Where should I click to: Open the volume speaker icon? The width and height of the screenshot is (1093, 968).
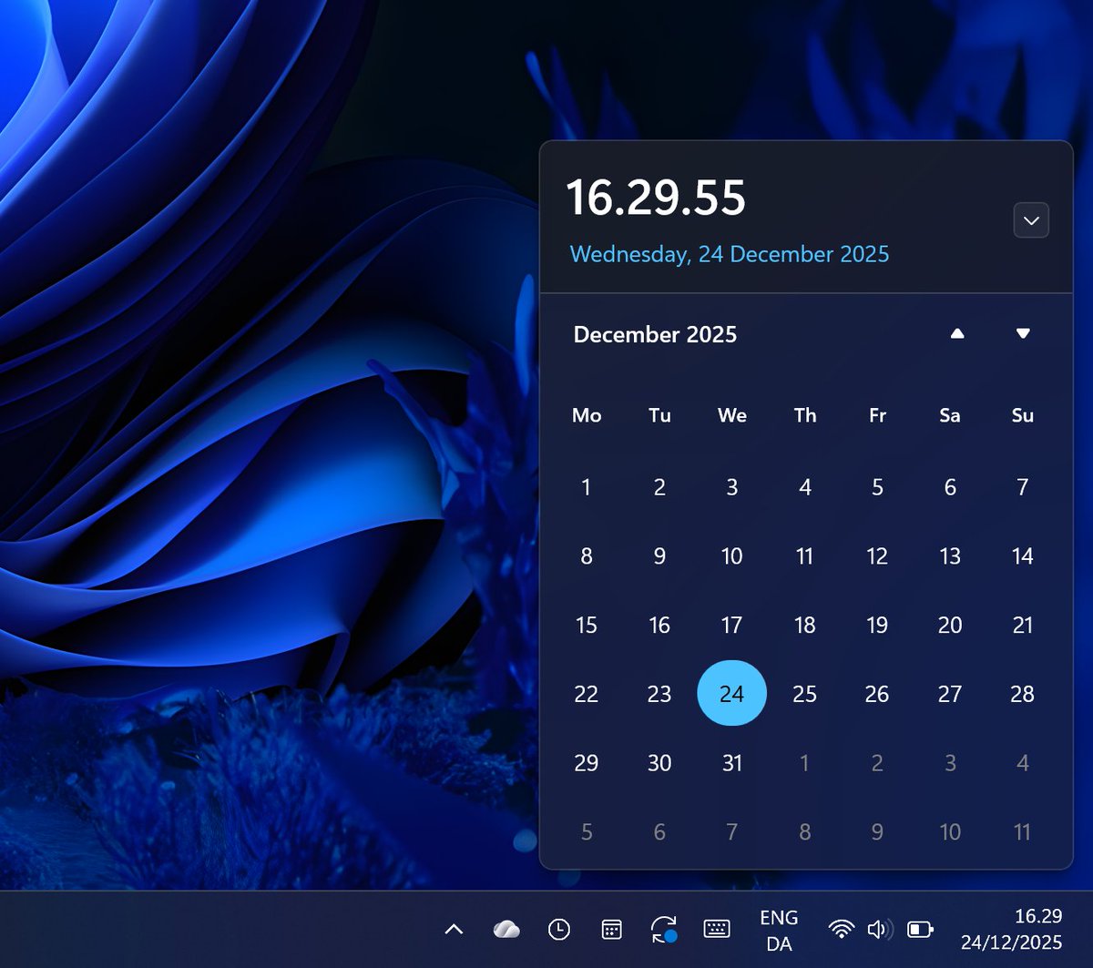pos(877,930)
